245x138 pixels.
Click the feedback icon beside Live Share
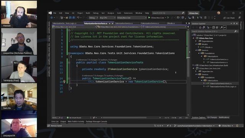point(240,18)
